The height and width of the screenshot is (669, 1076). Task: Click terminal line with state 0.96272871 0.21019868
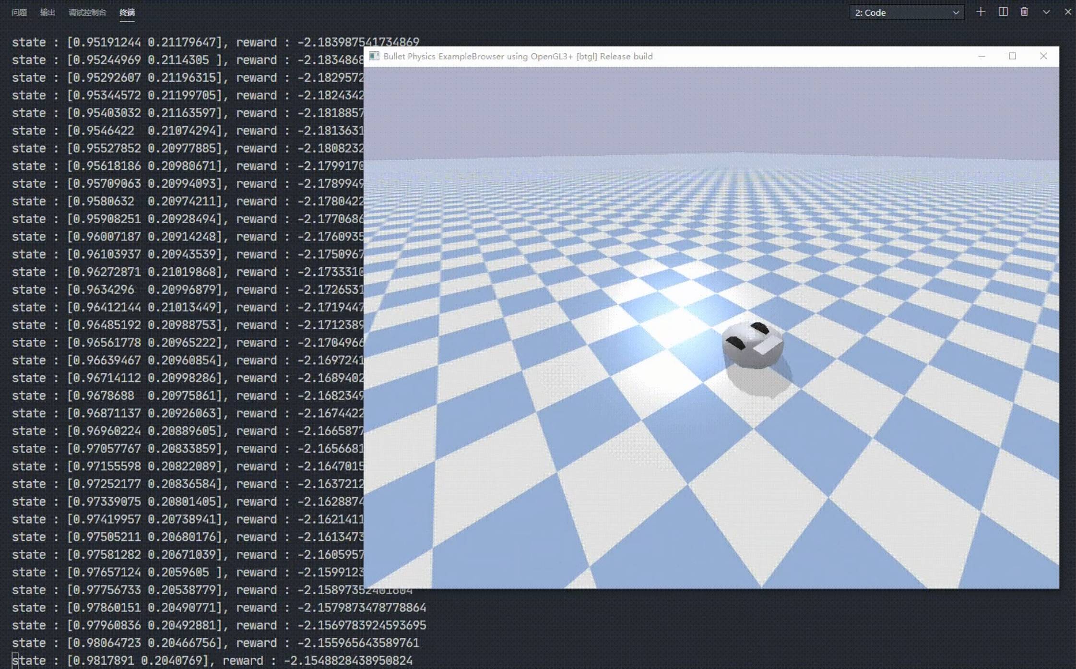(188, 272)
